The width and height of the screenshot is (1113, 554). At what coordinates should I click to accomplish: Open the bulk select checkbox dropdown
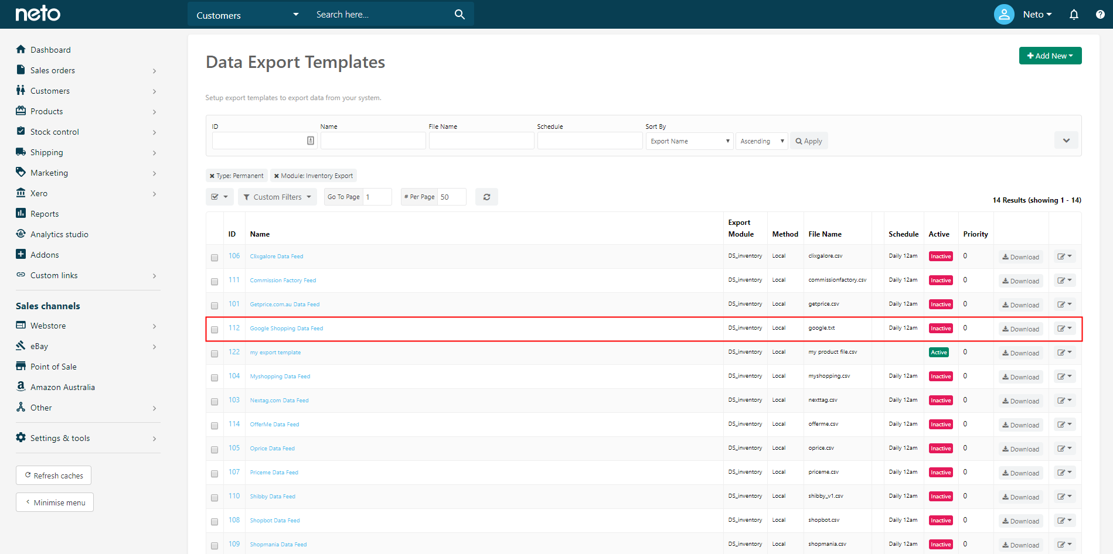(x=220, y=197)
